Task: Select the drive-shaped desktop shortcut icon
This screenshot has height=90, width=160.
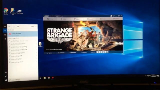Action: (x=19, y=12)
